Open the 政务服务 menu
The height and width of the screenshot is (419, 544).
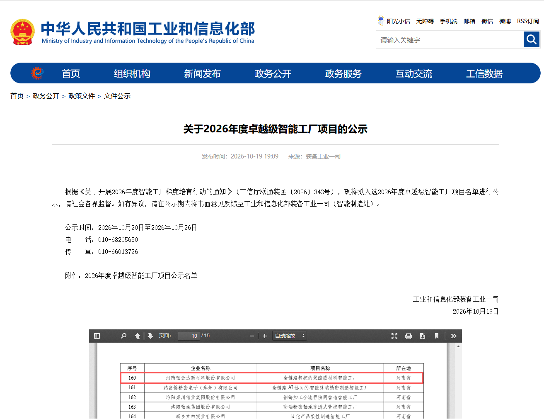click(x=343, y=73)
